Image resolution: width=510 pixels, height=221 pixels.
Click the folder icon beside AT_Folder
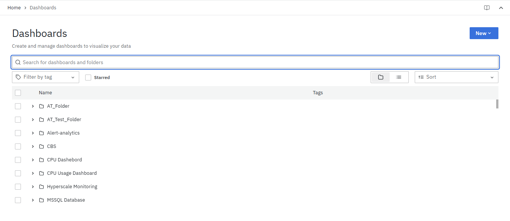(x=42, y=106)
